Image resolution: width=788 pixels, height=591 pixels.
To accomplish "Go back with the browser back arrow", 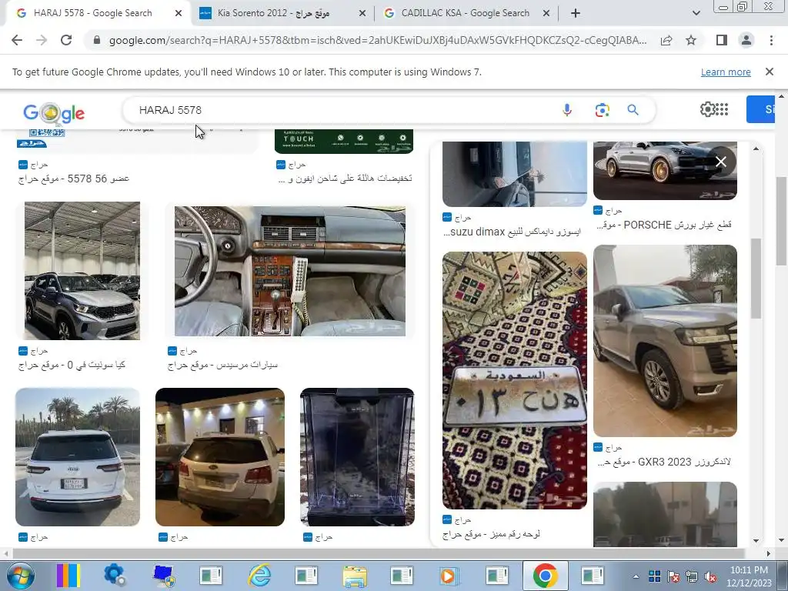I will point(17,40).
